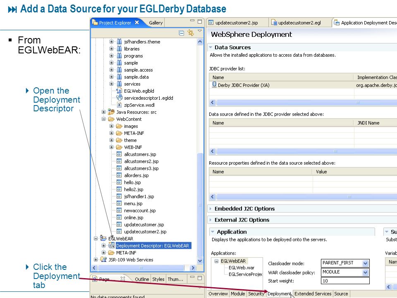Close the Project Explorer tab
397x298 pixels.
(x=137, y=22)
